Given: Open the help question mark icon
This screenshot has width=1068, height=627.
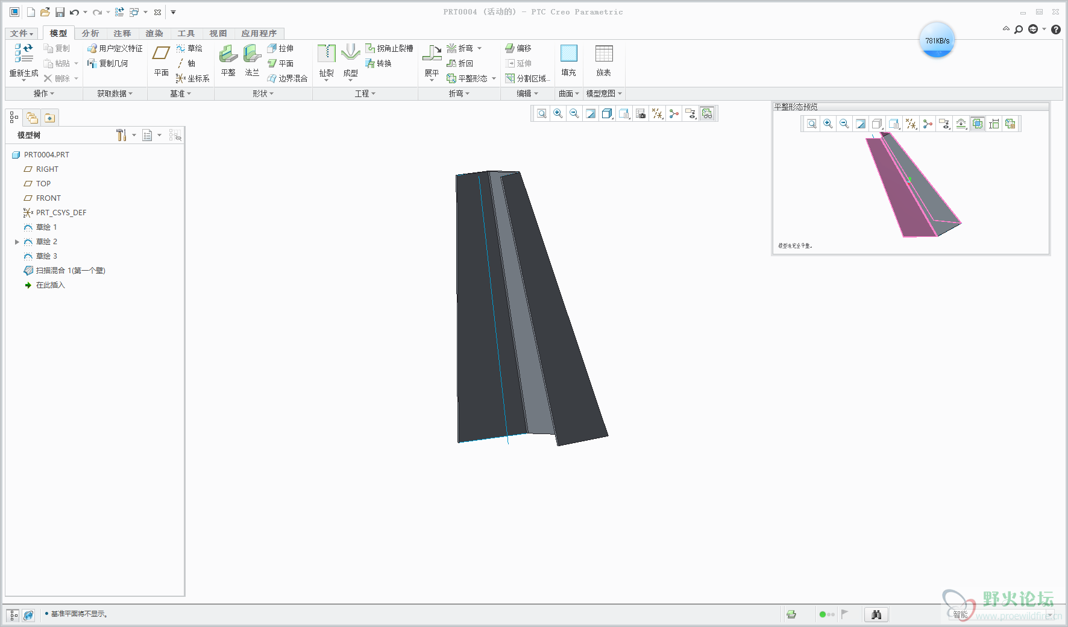Looking at the screenshot, I should pos(1056,29).
